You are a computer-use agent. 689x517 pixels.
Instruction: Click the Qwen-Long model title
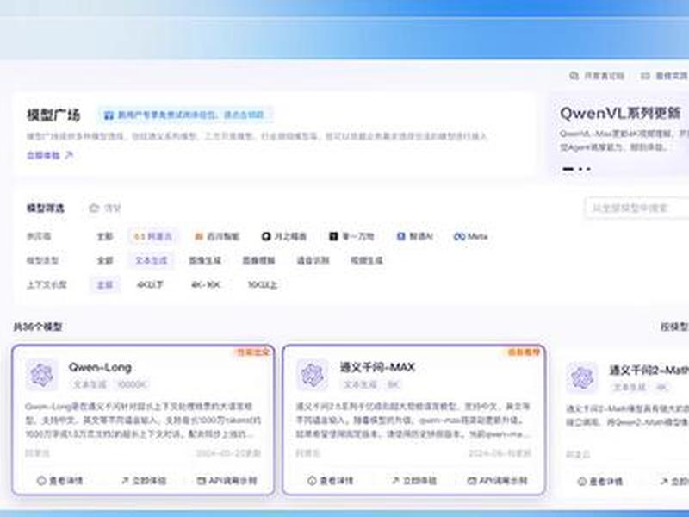(100, 368)
